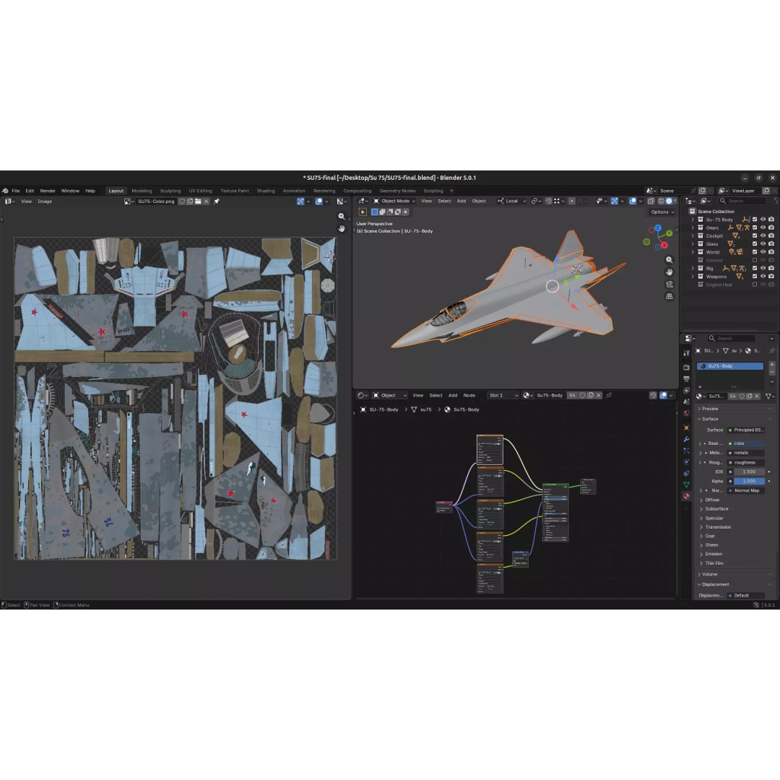Expand the Su-75 Body collection
This screenshot has height=780, width=780.
[x=693, y=220]
